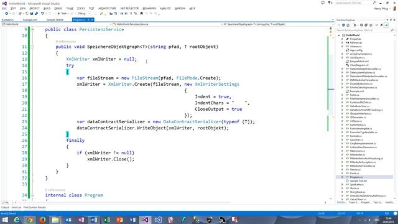398x224 pixels.
Task: Click the Quick Launch search box
Action: tap(355, 2)
